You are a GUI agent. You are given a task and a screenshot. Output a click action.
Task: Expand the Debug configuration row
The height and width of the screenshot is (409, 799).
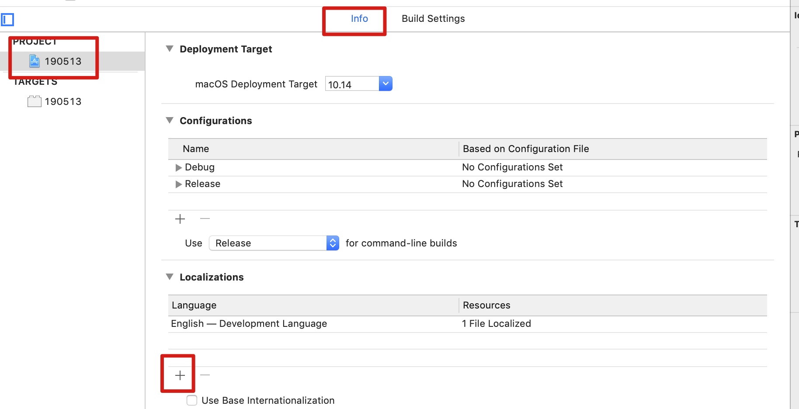tap(178, 168)
